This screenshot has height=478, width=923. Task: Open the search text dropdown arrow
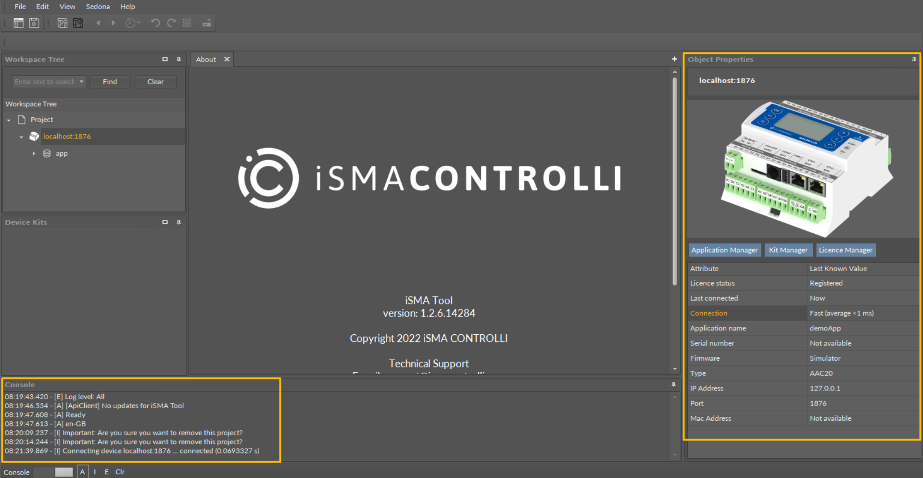(81, 82)
